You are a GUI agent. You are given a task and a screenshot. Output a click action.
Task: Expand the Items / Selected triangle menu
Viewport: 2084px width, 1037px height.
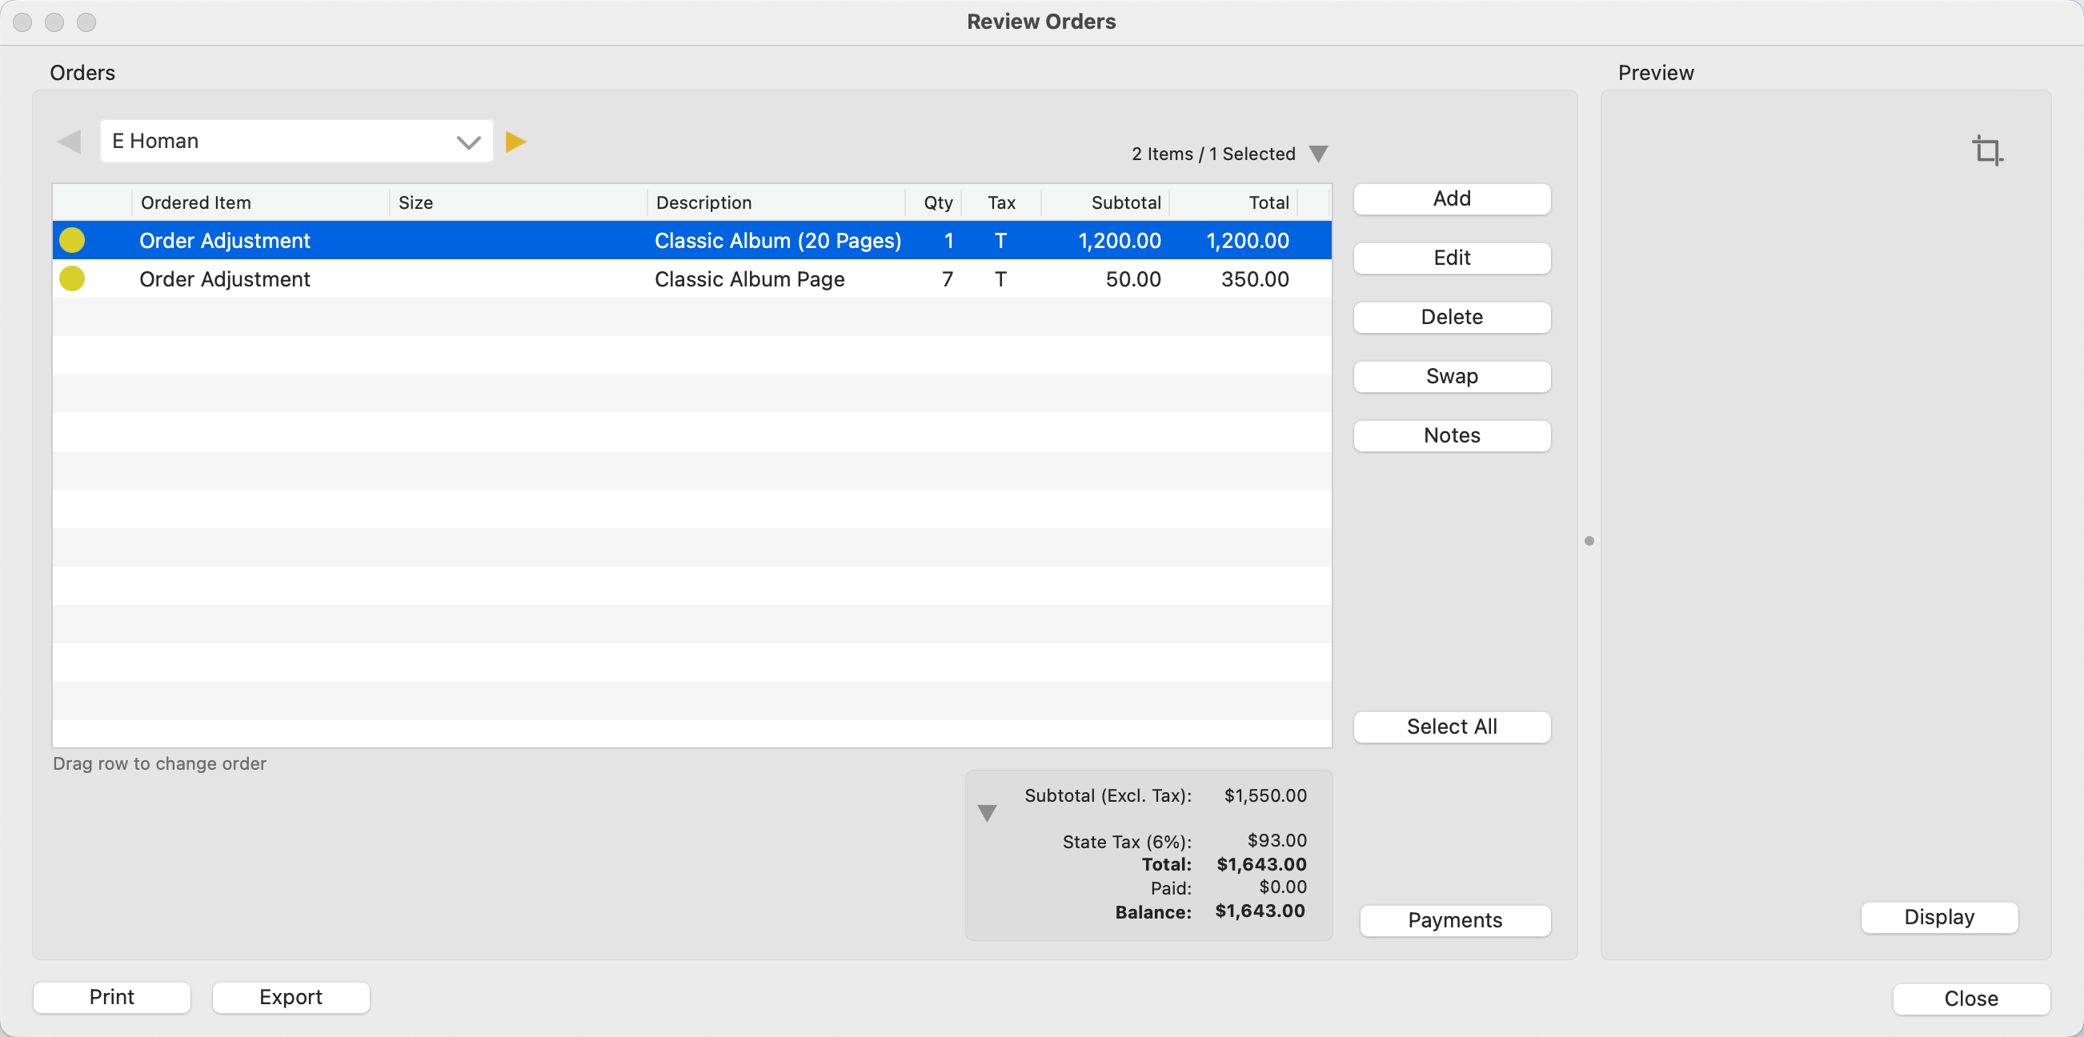[x=1318, y=154]
